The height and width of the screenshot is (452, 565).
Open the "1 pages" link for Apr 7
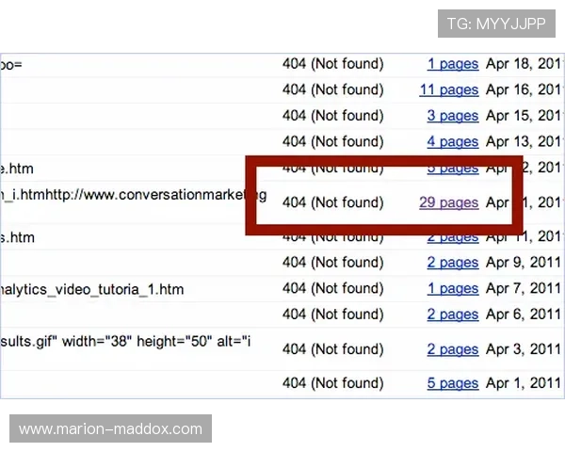(452, 288)
